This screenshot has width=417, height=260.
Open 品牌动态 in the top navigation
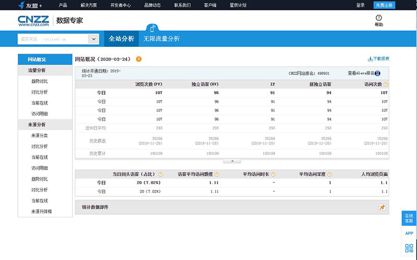click(152, 5)
